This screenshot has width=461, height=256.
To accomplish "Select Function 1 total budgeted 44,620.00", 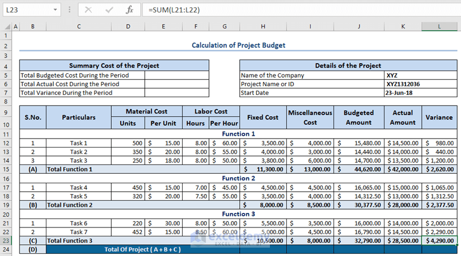I will pos(359,169).
